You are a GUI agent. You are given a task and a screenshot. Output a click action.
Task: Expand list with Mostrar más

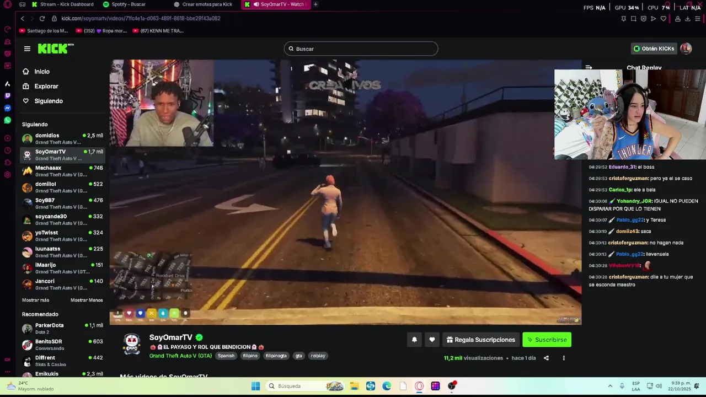point(35,300)
